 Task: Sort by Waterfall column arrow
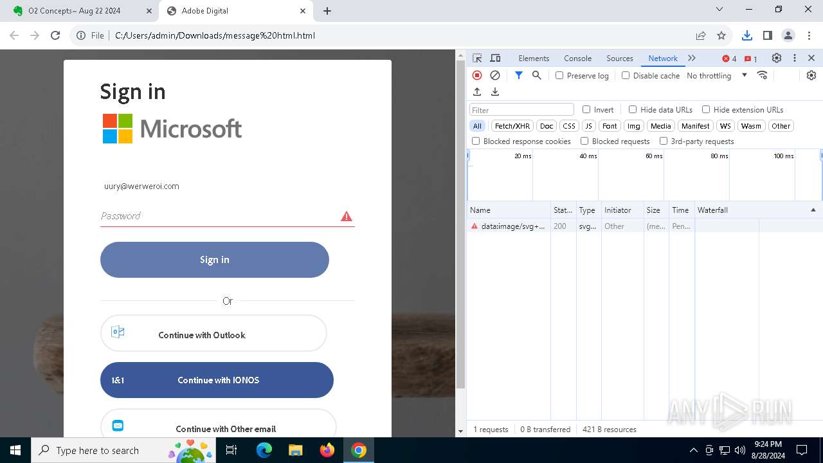pos(813,210)
